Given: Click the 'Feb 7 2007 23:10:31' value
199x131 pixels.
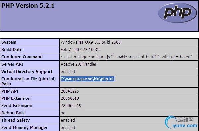Looking at the screenshot, I should pyautogui.click(x=80, y=49).
